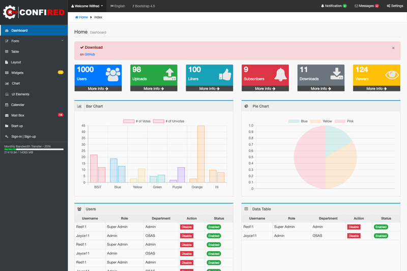The width and height of the screenshot is (407, 271).
Task: Open the English language menu
Action: (x=118, y=6)
